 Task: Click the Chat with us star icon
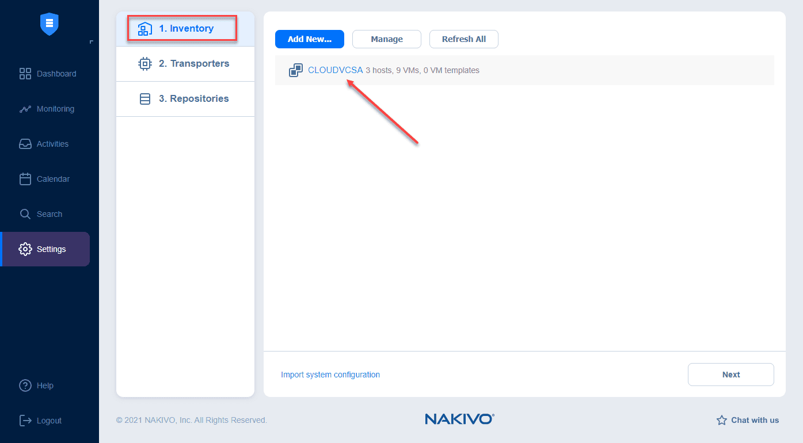722,420
